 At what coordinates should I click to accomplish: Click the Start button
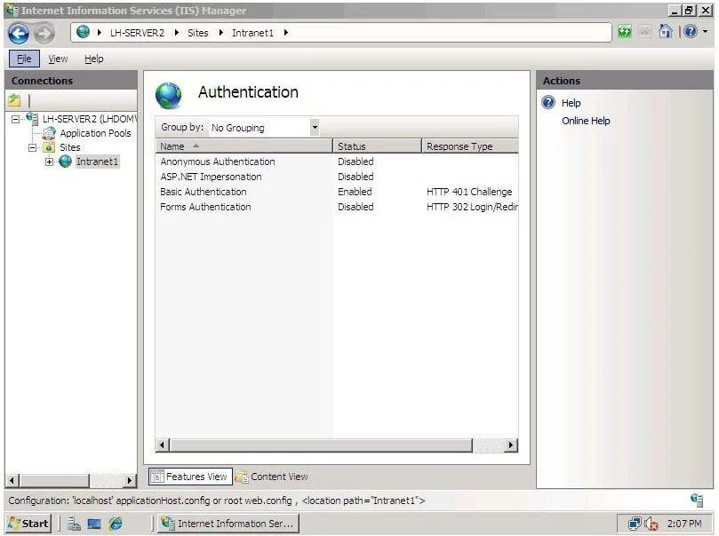coord(28,524)
